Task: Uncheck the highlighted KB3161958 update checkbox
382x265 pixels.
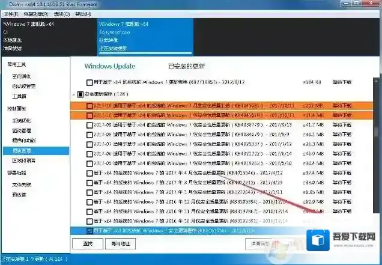Action: [89, 231]
